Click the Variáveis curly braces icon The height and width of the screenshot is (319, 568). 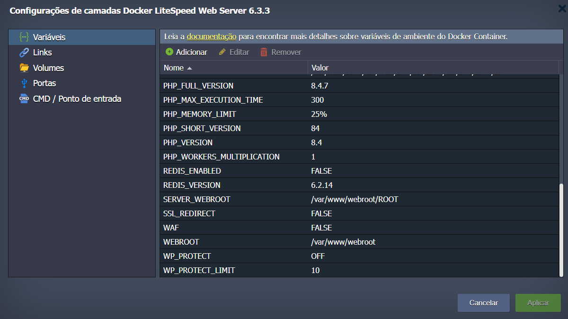(24, 37)
